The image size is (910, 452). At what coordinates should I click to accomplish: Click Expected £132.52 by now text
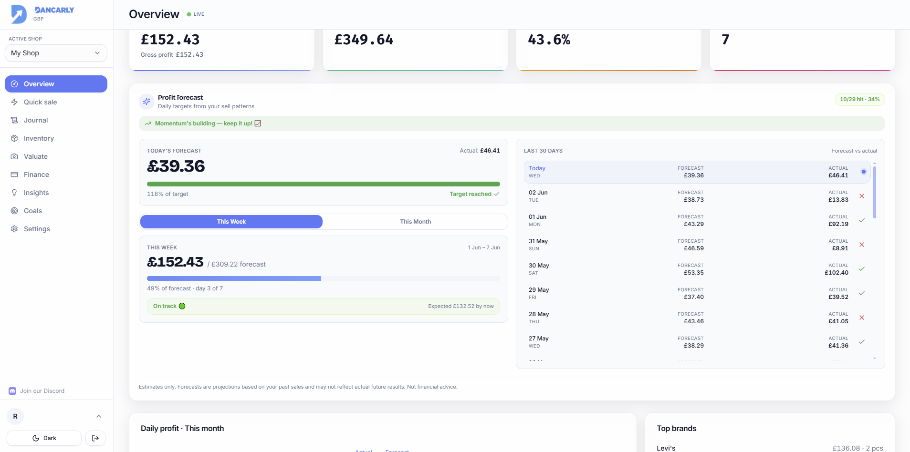tap(461, 306)
